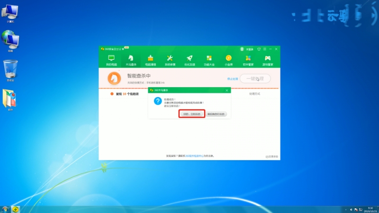This screenshot has width=379, height=213.
Task: Click the network tray icon
Action: 361,210
